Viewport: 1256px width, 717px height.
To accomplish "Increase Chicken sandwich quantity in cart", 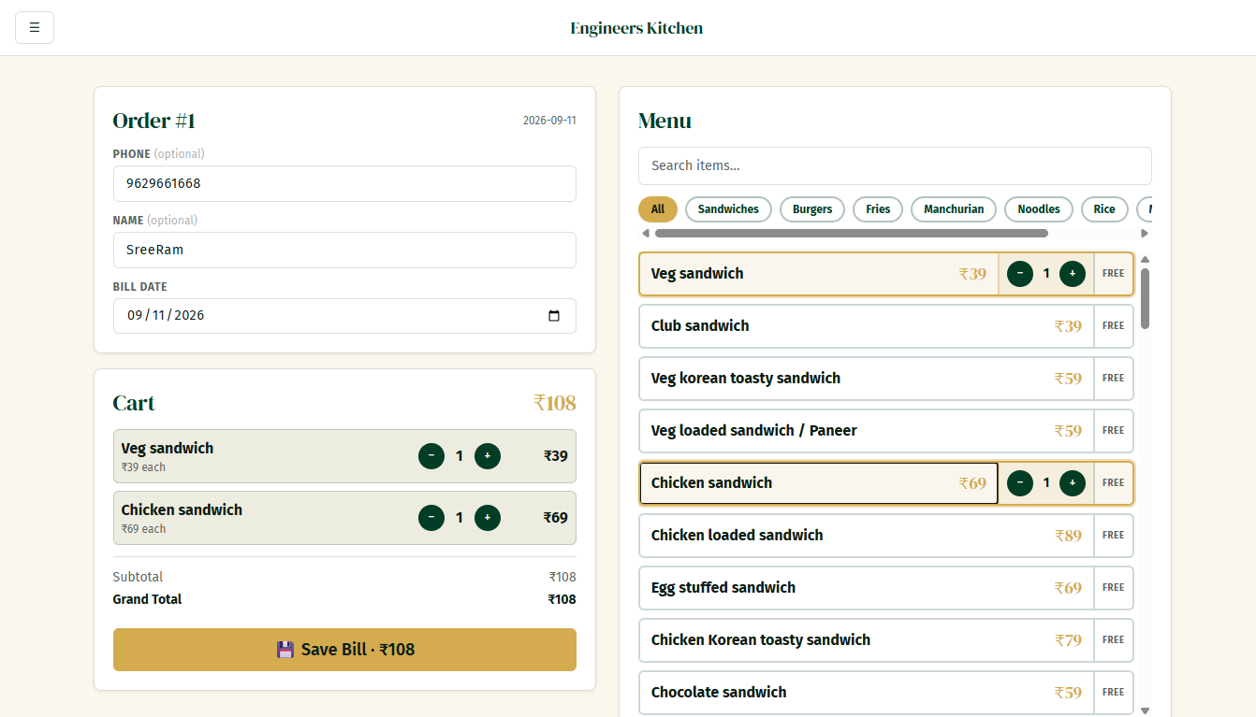I will (488, 518).
